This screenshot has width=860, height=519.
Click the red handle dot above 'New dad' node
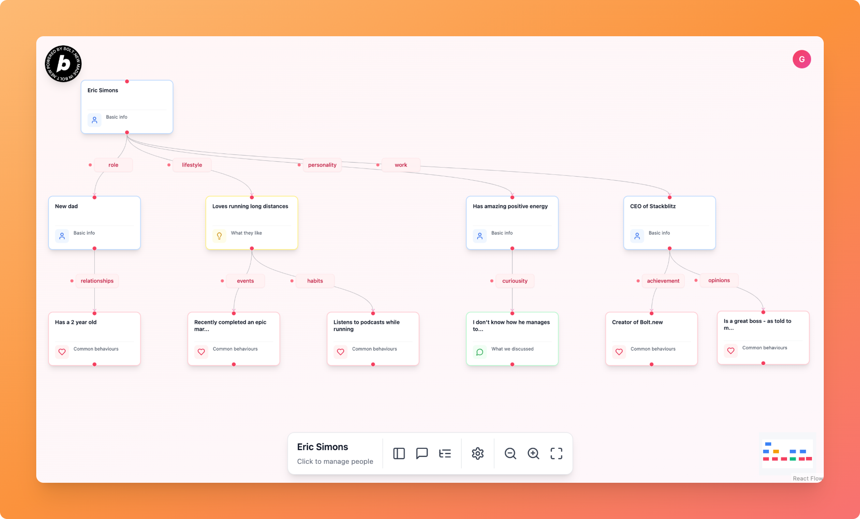(x=94, y=197)
